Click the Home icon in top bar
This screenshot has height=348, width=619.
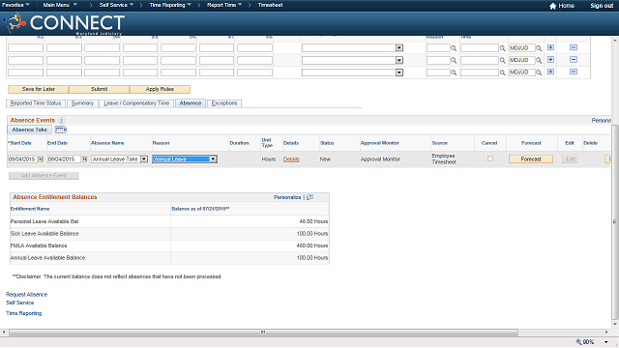(552, 6)
